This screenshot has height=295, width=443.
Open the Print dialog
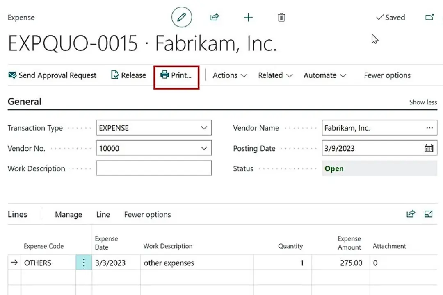click(176, 75)
